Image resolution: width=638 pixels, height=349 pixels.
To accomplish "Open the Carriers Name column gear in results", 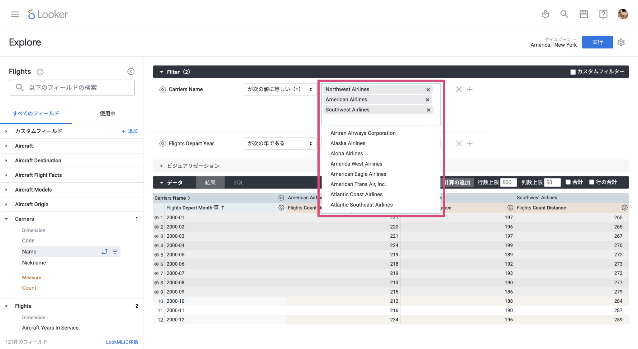I will pyautogui.click(x=281, y=198).
